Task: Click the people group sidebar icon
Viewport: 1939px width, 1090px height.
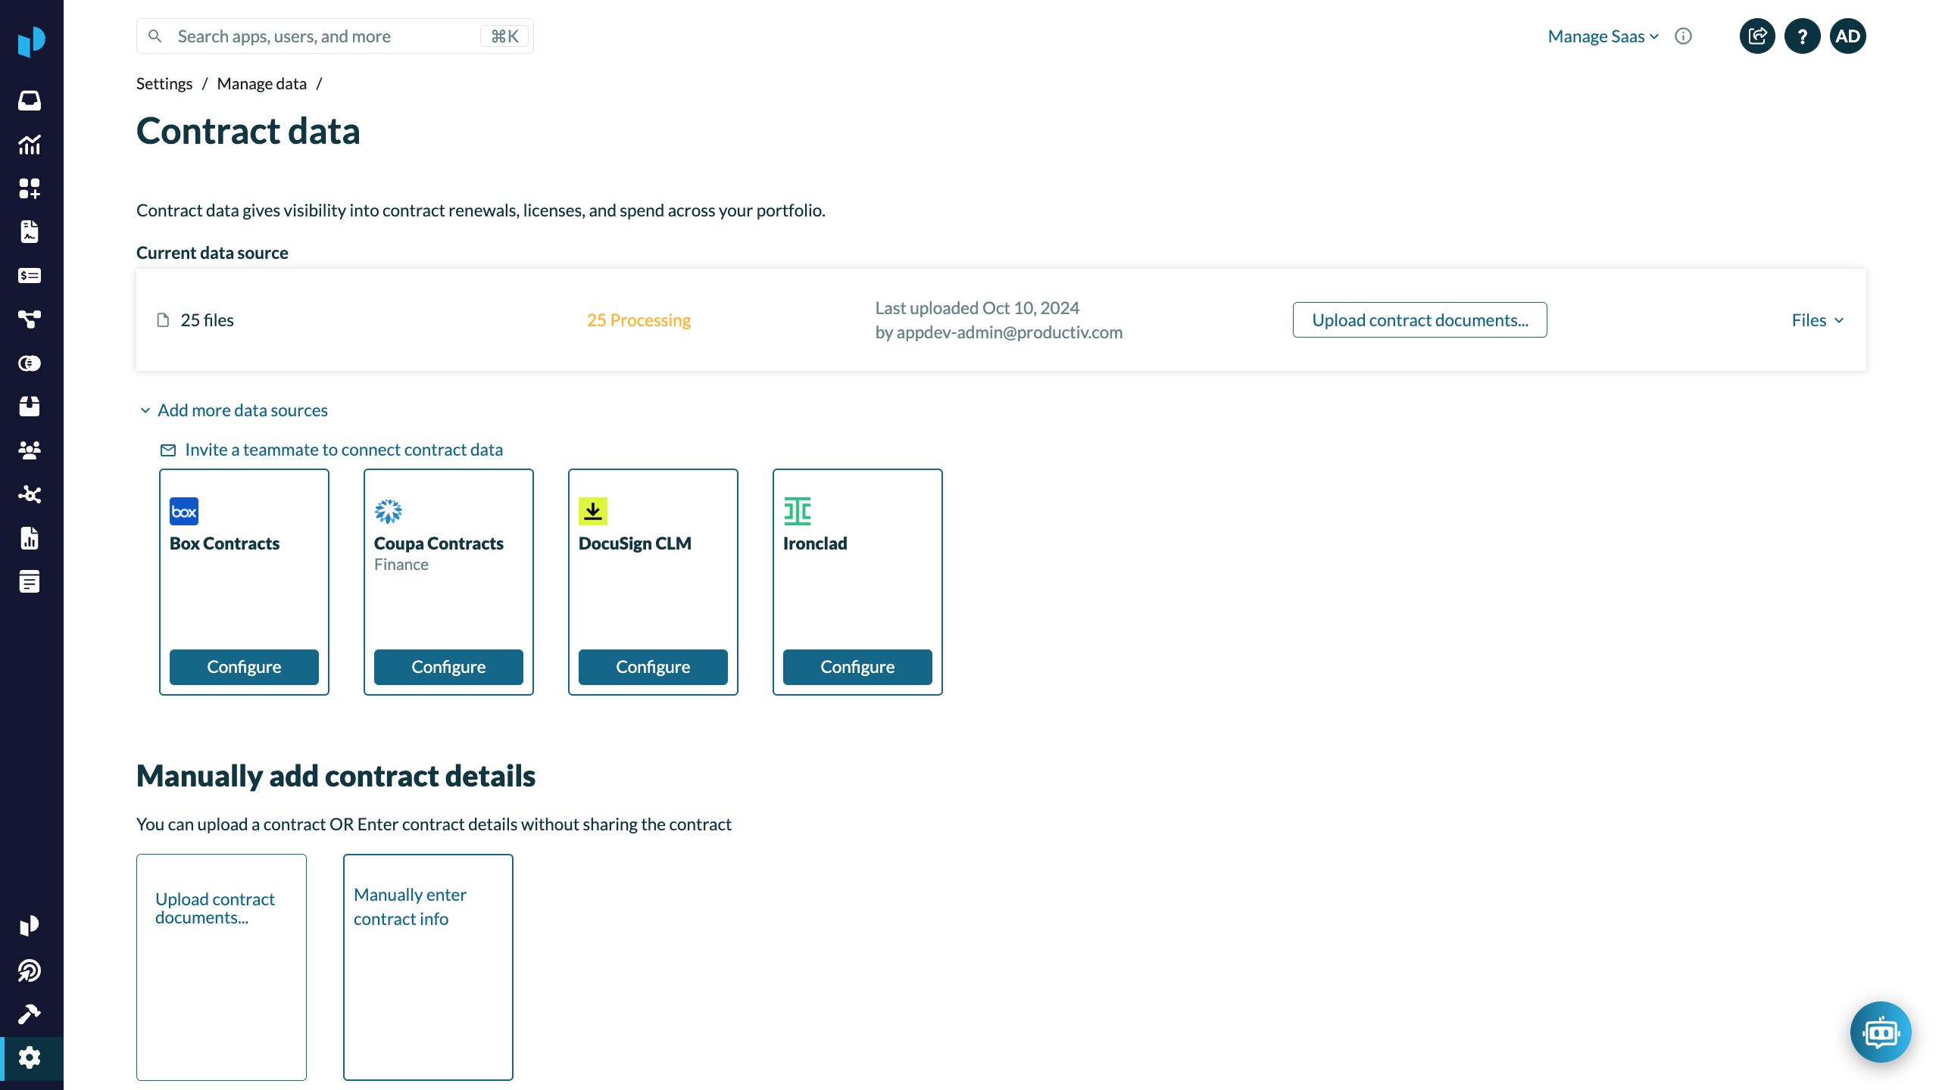Action: [30, 450]
